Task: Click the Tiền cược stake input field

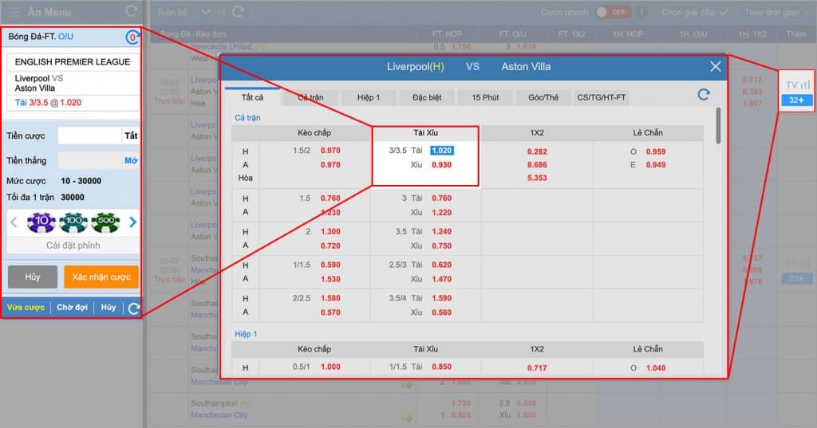Action: [x=89, y=135]
